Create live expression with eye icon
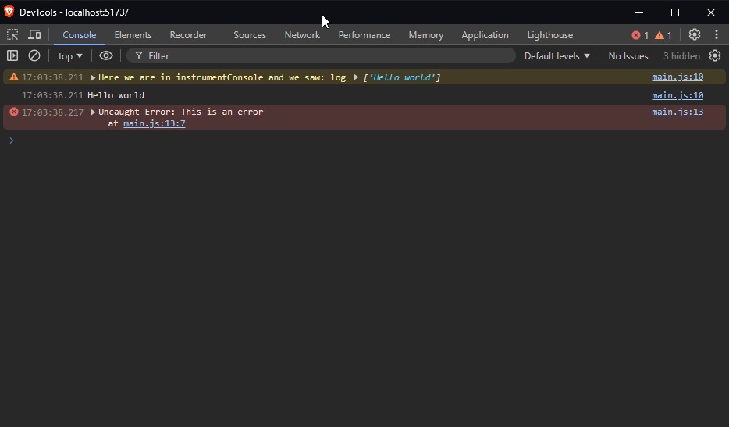 click(x=106, y=56)
